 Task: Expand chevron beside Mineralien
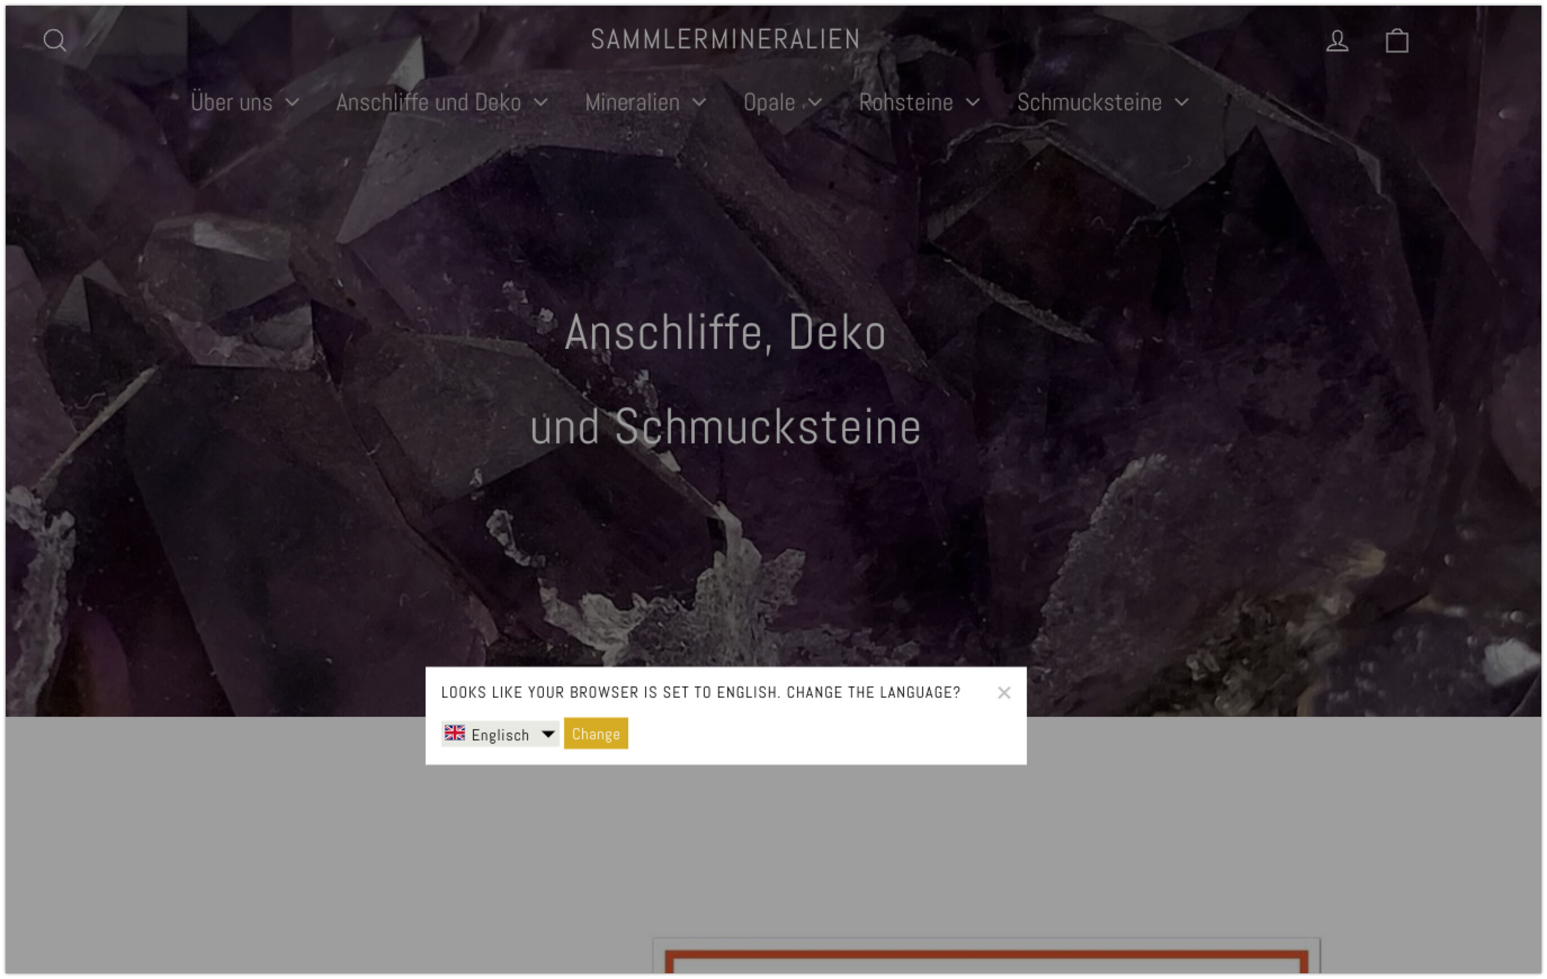700,103
